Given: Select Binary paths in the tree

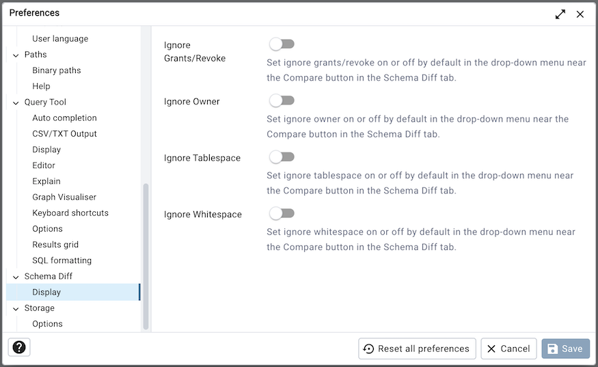Looking at the screenshot, I should [x=57, y=70].
